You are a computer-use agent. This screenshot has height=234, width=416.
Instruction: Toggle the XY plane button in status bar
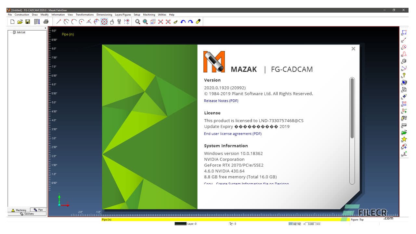[x=291, y=224]
